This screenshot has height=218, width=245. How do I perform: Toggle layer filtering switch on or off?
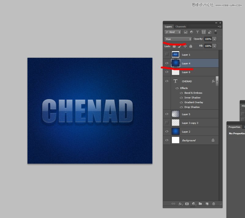tap(216, 32)
